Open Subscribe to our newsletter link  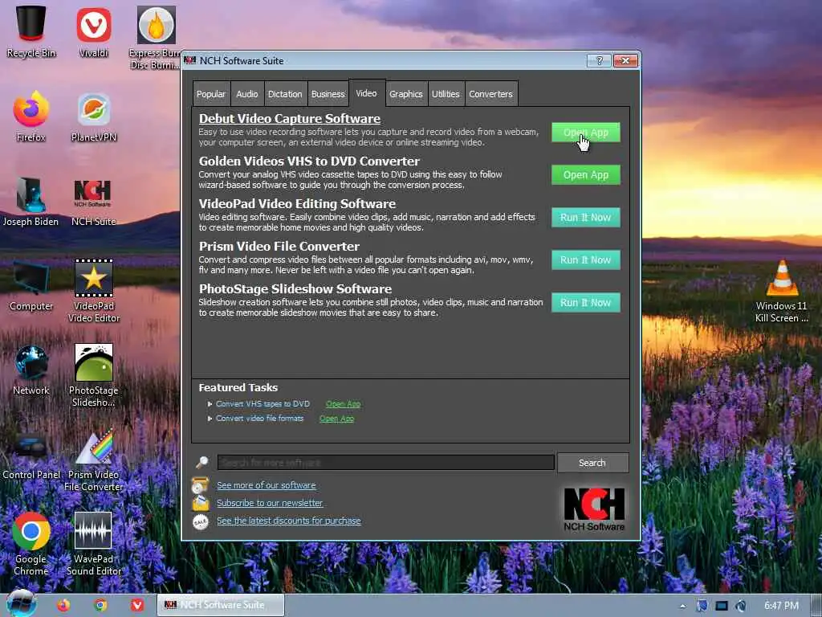[x=270, y=503]
